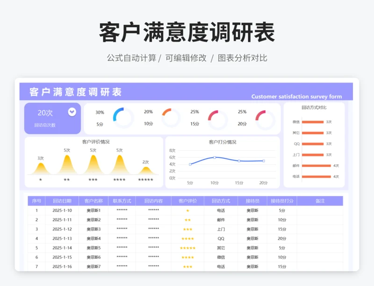Click the 回访总次数 label
This screenshot has width=374, height=286.
point(45,125)
